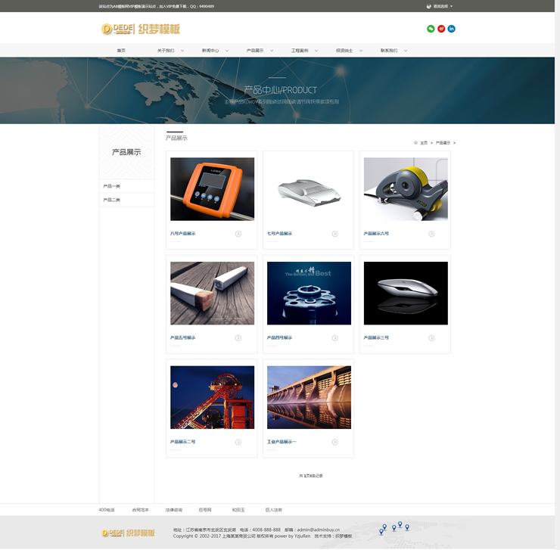
Task: Open the 法律咨询 footer link
Action: 173,510
